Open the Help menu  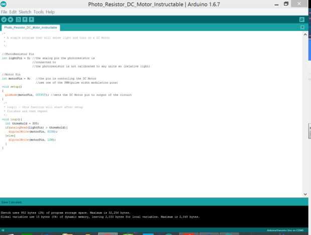[x=50, y=12]
